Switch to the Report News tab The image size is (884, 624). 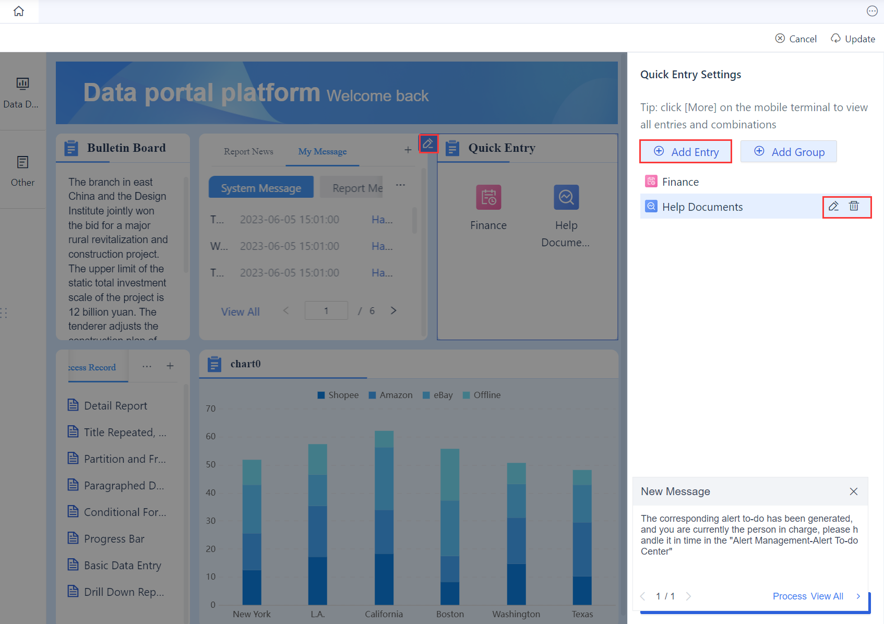[248, 151]
